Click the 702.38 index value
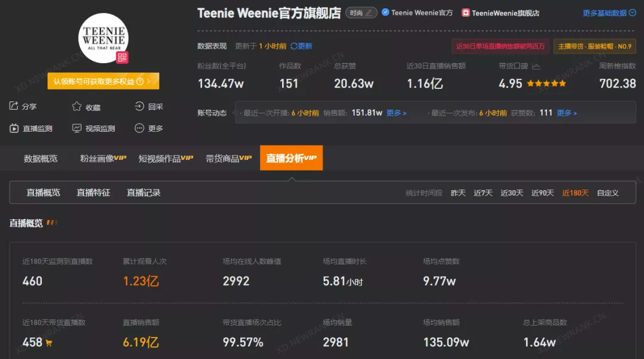The width and height of the screenshot is (644, 359). pyautogui.click(x=617, y=84)
